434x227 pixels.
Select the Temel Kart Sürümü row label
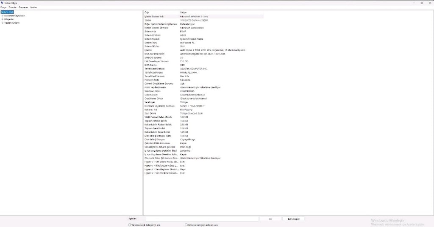154,76
